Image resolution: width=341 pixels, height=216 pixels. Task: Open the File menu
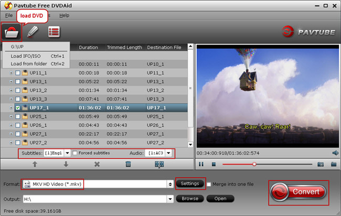pyautogui.click(x=9, y=15)
